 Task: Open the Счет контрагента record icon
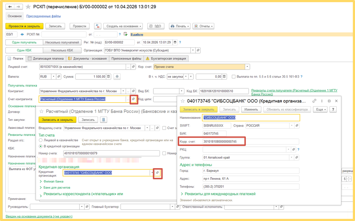pyautogui.click(x=133, y=99)
